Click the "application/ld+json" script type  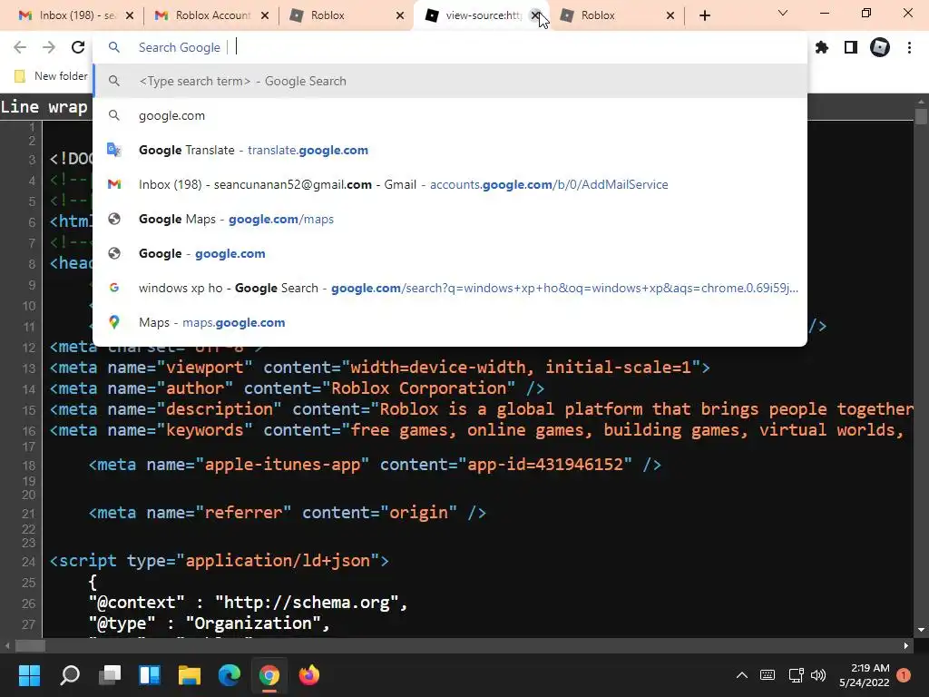point(278,561)
